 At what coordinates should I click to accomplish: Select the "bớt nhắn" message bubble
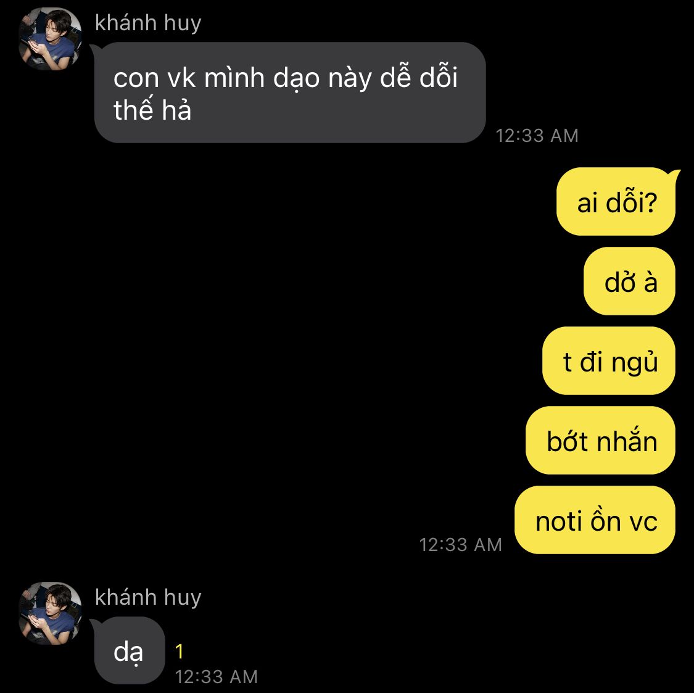601,441
